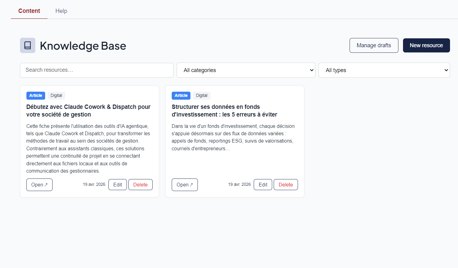This screenshot has width=458, height=268.
Task: Open the Manage drafts page
Action: (x=374, y=45)
